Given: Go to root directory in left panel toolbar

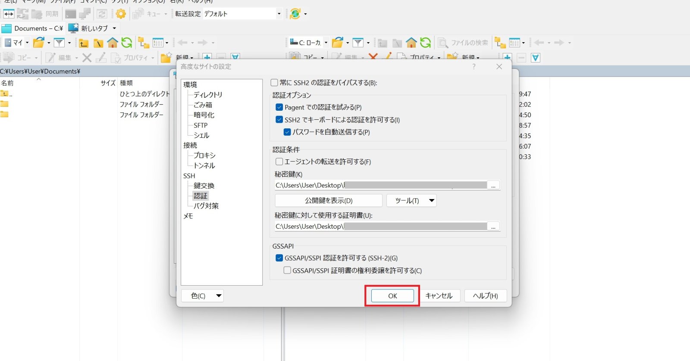Looking at the screenshot, I should click(98, 43).
